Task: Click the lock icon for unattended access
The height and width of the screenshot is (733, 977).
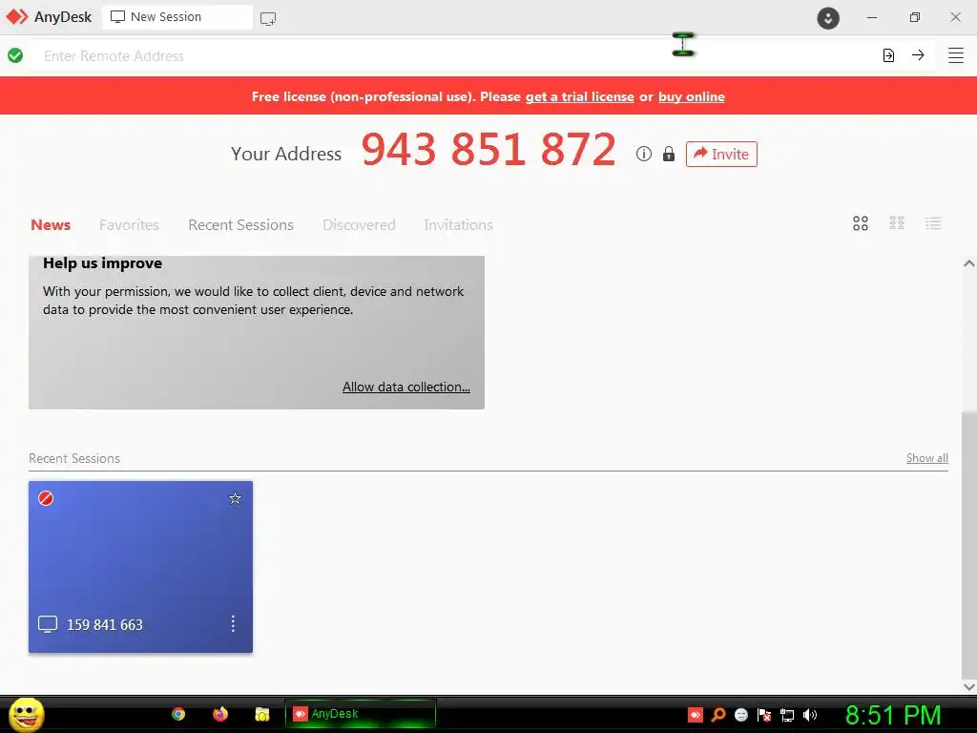Action: tap(669, 154)
